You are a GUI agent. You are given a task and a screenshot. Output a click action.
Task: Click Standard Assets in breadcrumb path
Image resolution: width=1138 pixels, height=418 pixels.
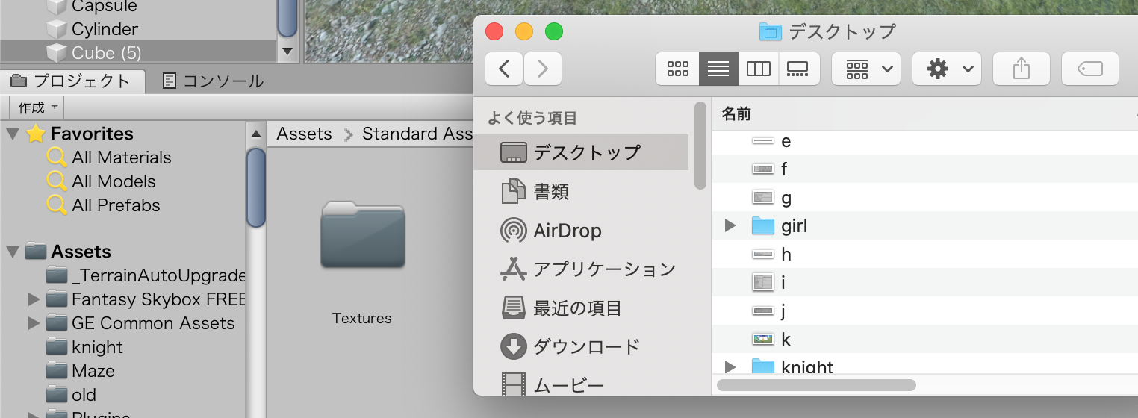pyautogui.click(x=417, y=134)
